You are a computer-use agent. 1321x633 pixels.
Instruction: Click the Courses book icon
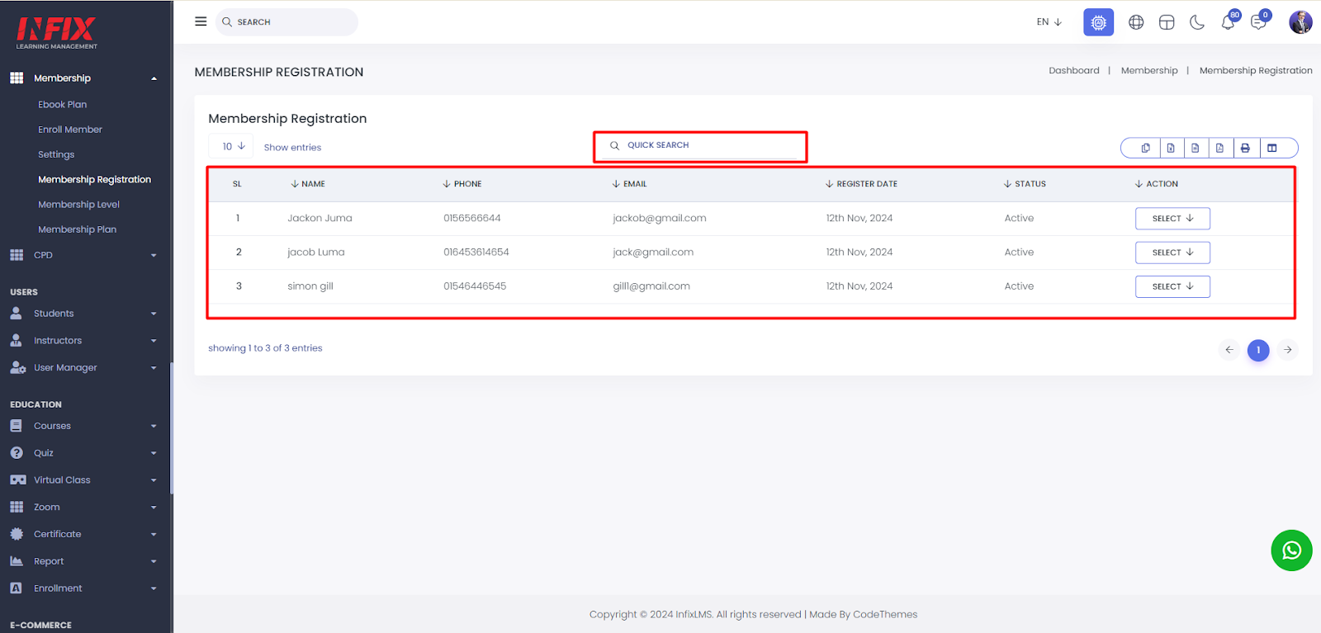click(16, 426)
